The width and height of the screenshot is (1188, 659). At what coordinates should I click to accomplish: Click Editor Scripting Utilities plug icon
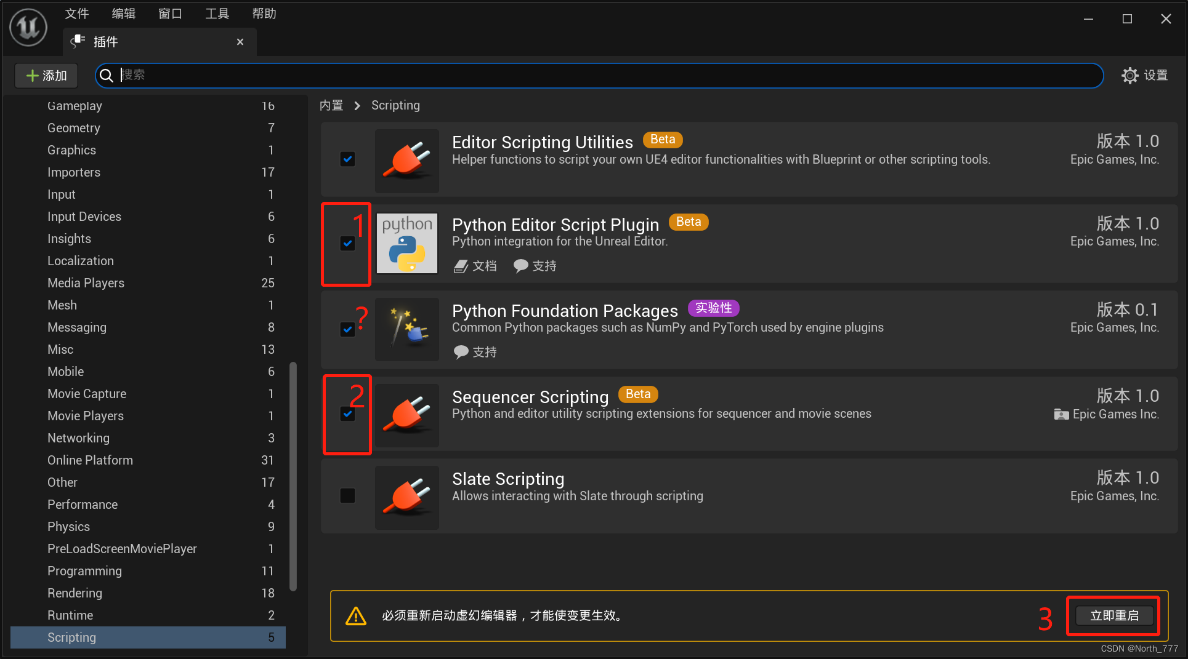pyautogui.click(x=406, y=161)
